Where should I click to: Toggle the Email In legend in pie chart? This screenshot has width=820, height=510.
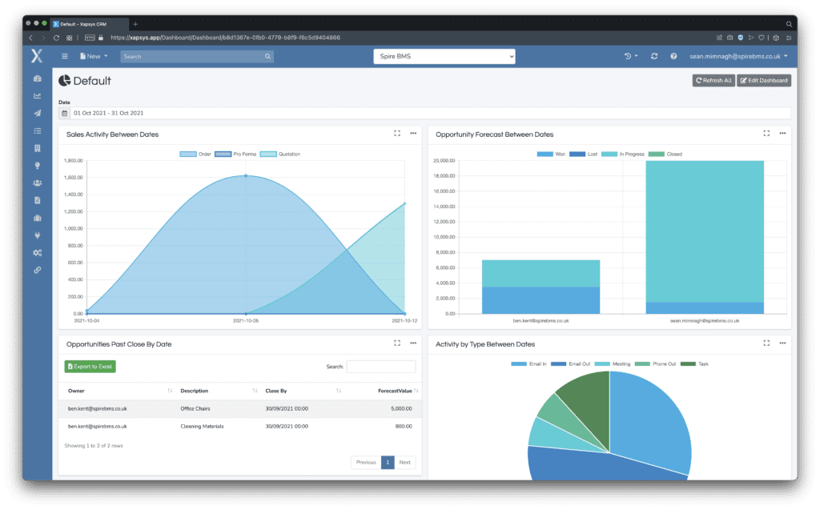pos(529,364)
